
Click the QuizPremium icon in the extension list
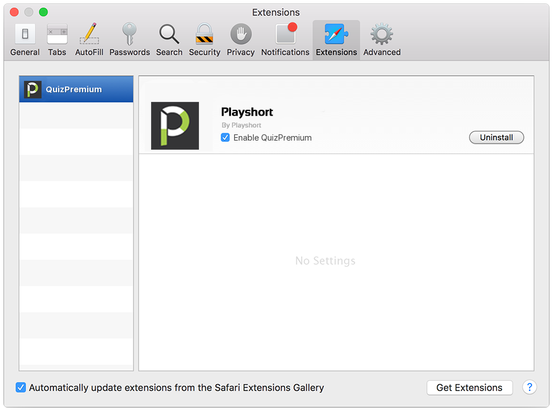[x=32, y=89]
